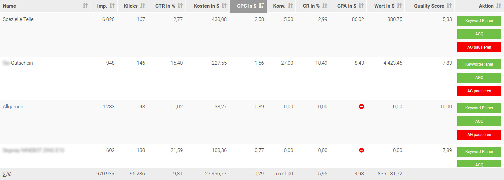Click the CPA in $ sort arrows
This screenshot has height=180, width=504.
pyautogui.click(x=361, y=6)
